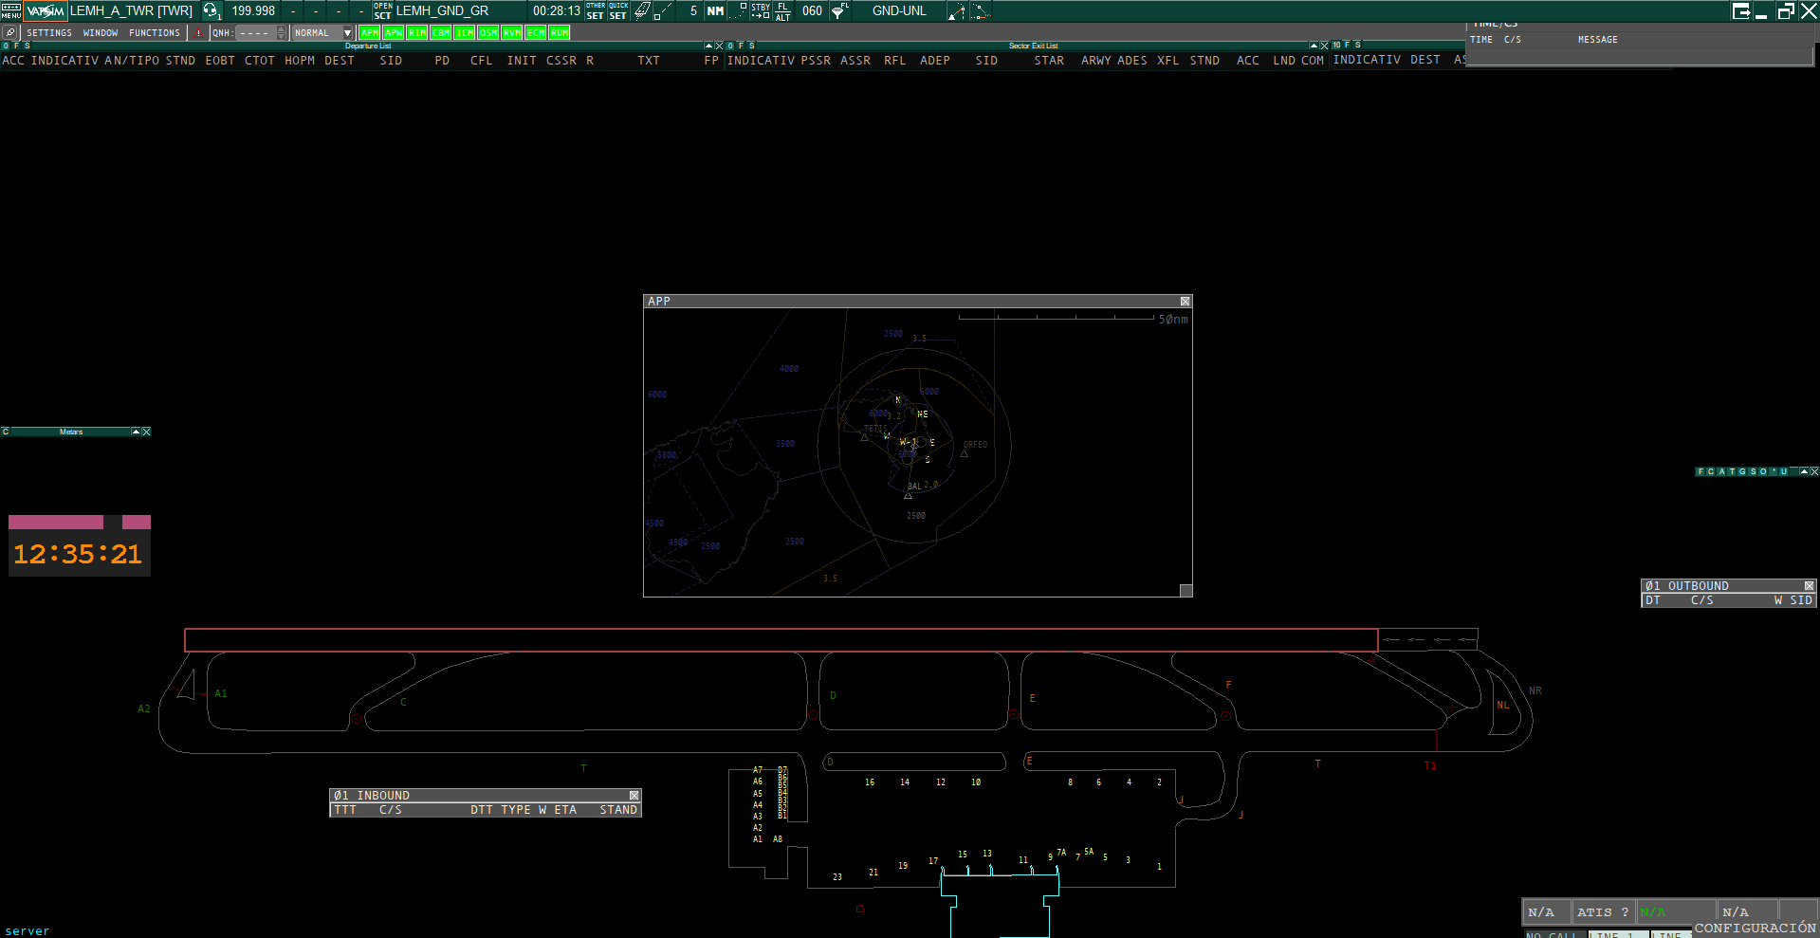Toggle the RVM green indicator
This screenshot has width=1820, height=938.
point(512,33)
